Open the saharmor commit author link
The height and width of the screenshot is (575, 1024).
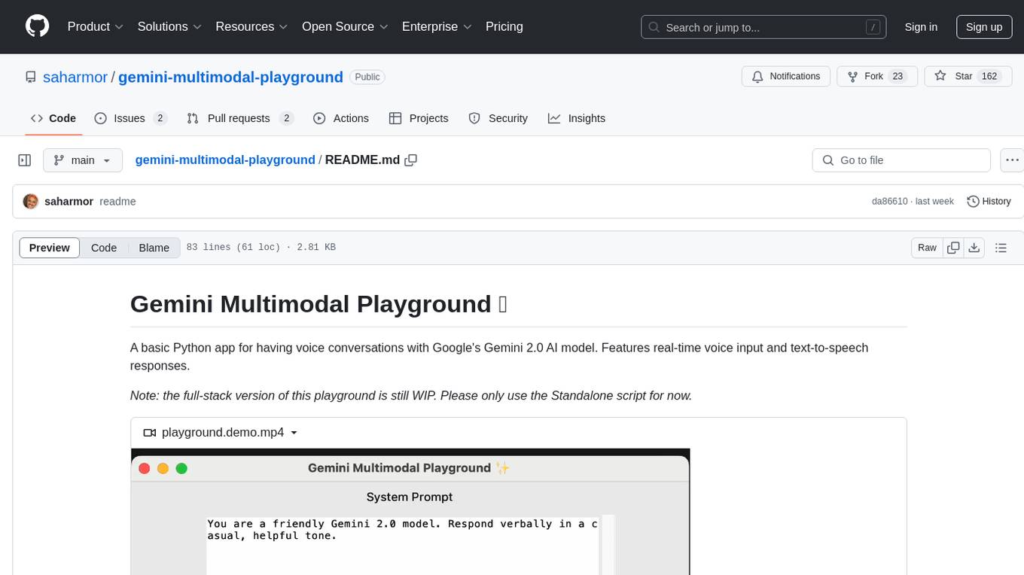tap(69, 202)
